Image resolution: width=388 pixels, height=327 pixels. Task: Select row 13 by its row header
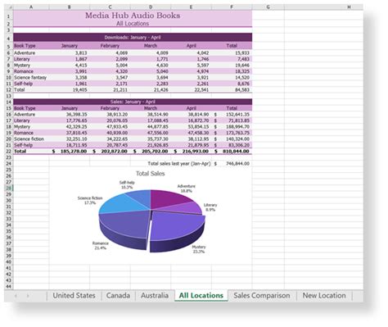8,96
